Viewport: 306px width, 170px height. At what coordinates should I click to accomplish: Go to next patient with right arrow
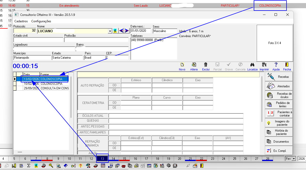click(127, 31)
